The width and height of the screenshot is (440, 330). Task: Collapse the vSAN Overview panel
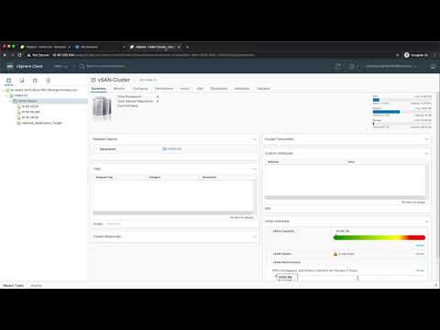[x=427, y=221]
